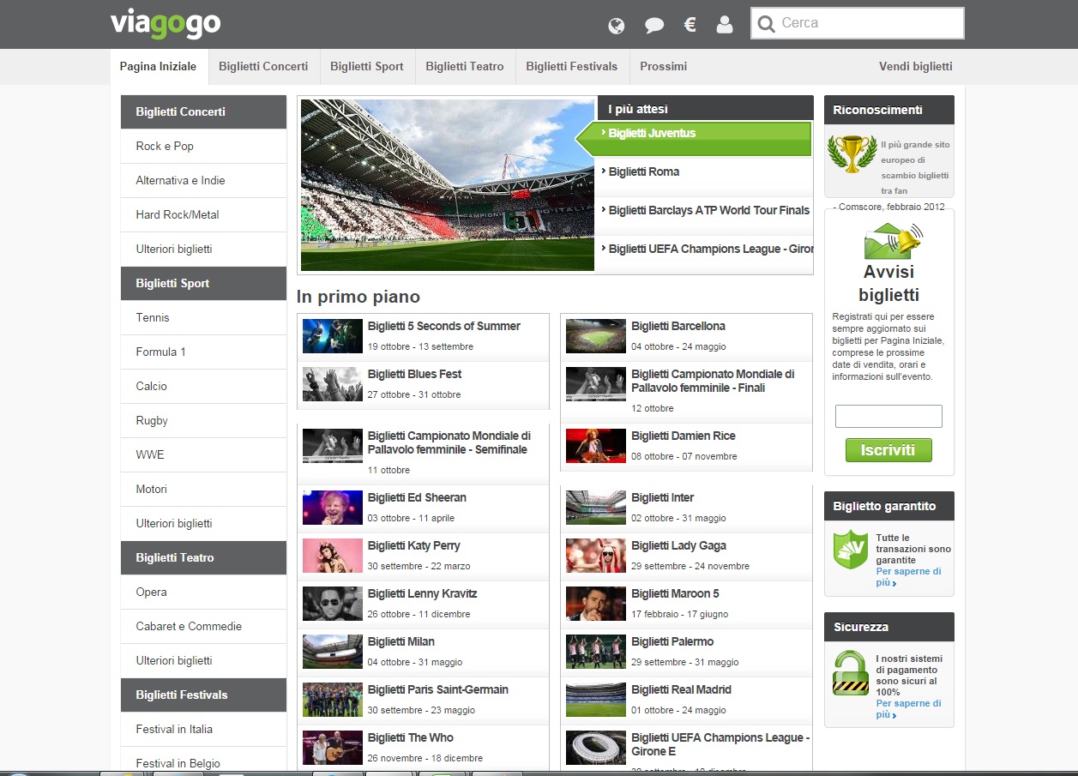Open the Lady Gaga thumbnail image
Screen dimensions: 1078x776
pos(596,556)
